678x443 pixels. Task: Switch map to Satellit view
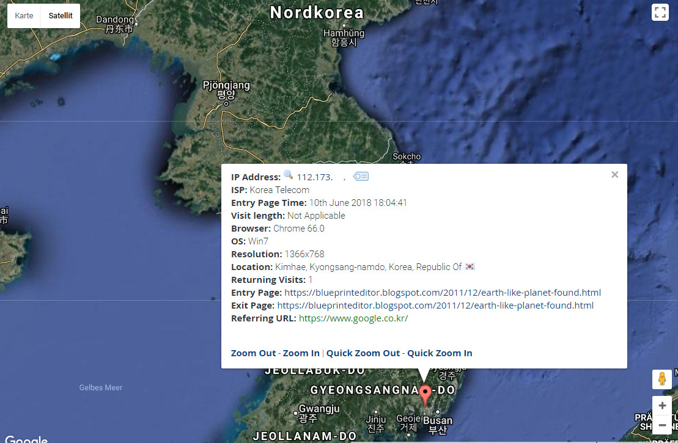(x=61, y=15)
